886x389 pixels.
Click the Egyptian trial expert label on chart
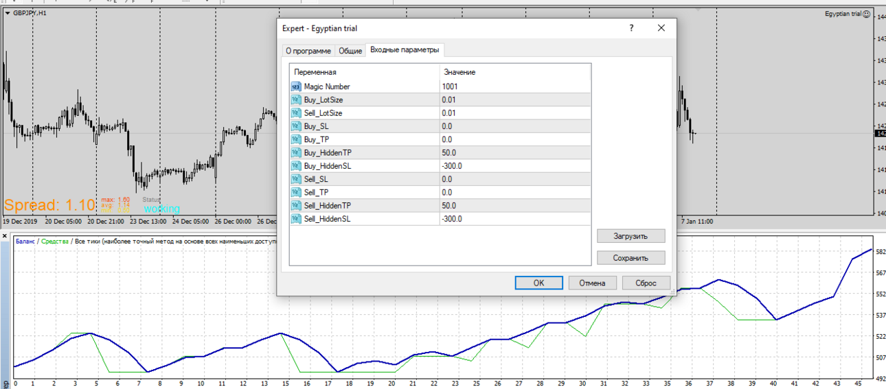point(843,14)
